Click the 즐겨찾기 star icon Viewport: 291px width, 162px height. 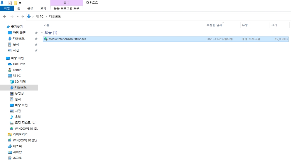8,27
